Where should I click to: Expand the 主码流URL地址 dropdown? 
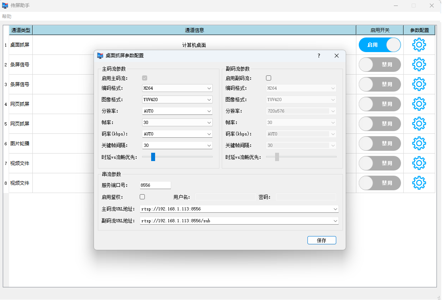(x=335, y=209)
